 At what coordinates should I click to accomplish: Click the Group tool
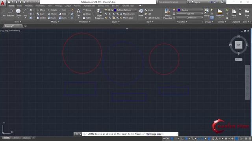click(207, 13)
